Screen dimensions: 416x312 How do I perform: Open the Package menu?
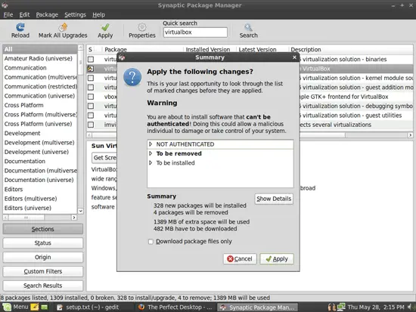47,15
